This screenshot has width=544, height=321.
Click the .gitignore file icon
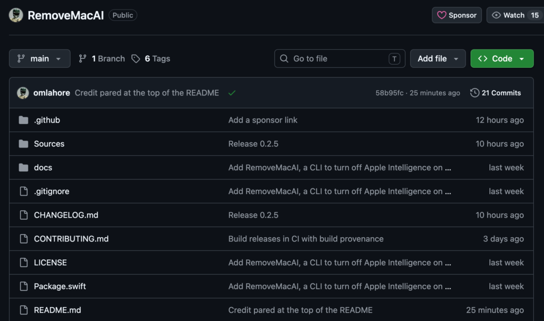(23, 192)
